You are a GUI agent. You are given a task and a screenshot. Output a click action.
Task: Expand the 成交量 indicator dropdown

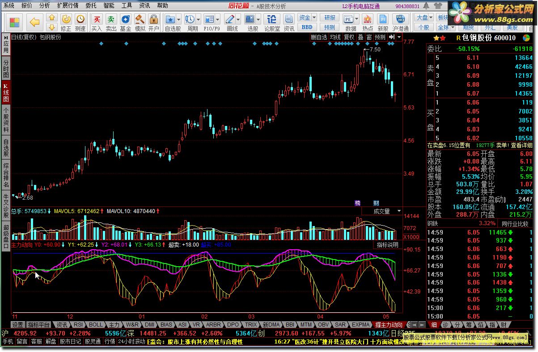point(399,211)
